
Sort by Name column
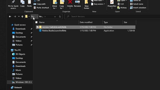[42, 22]
